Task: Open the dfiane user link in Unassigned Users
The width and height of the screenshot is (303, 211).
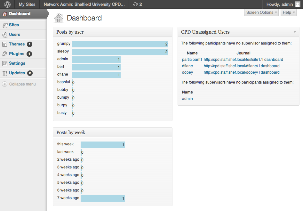Action: pyautogui.click(x=187, y=66)
